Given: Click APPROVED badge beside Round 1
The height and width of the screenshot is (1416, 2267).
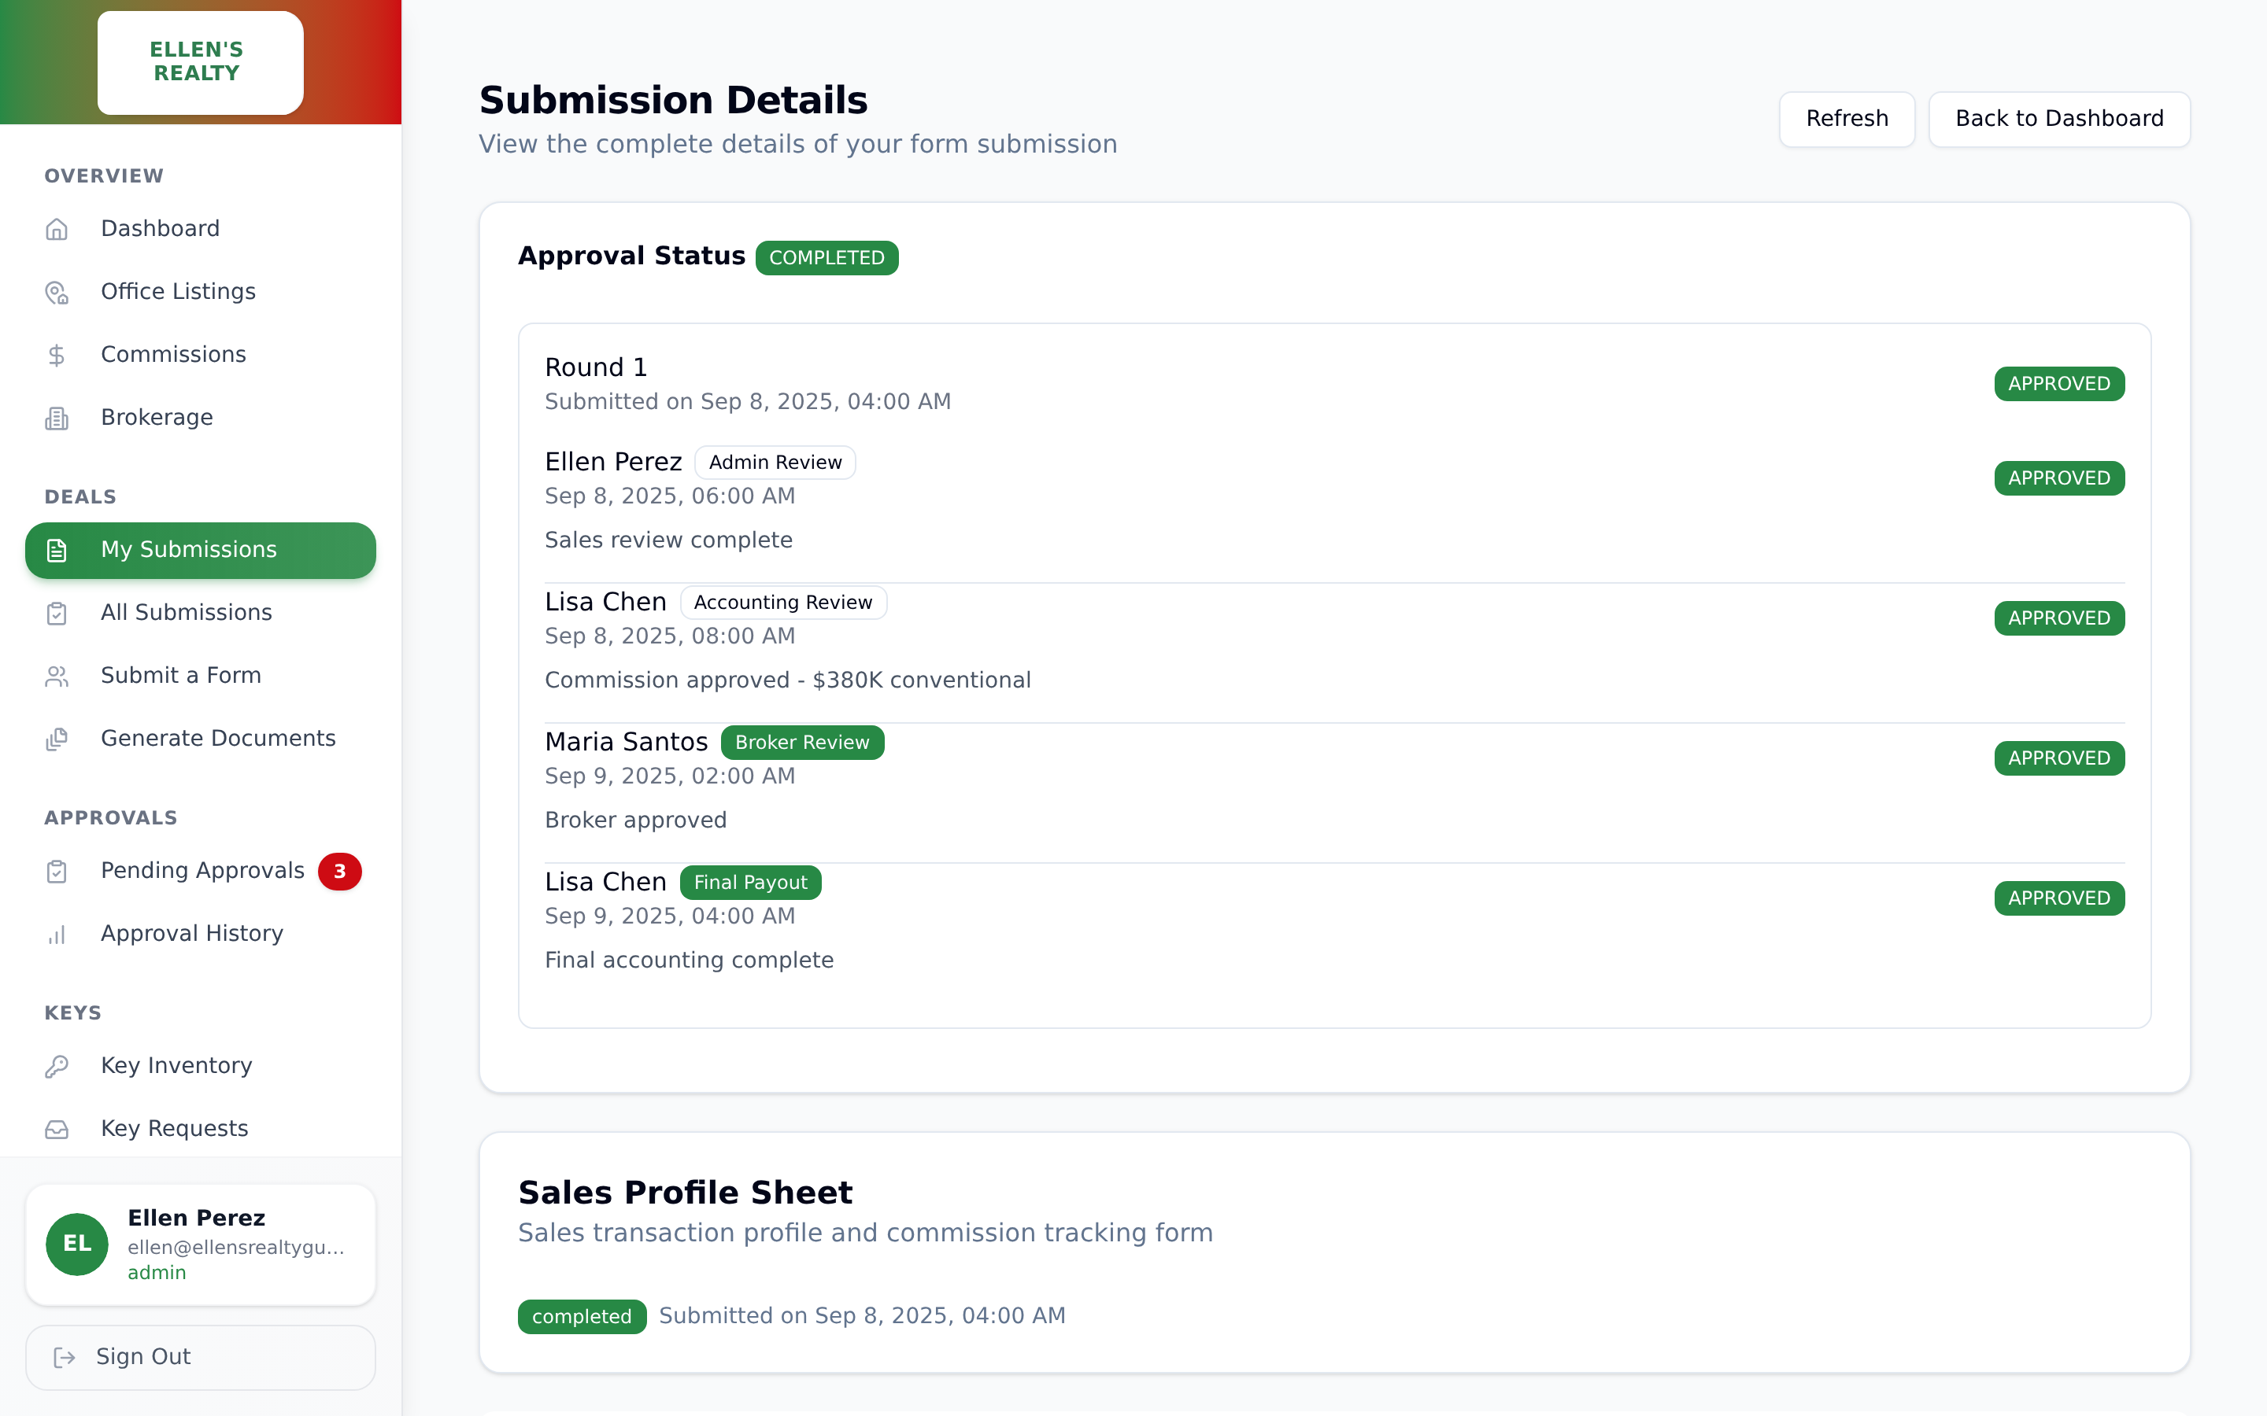Looking at the screenshot, I should [x=2059, y=383].
